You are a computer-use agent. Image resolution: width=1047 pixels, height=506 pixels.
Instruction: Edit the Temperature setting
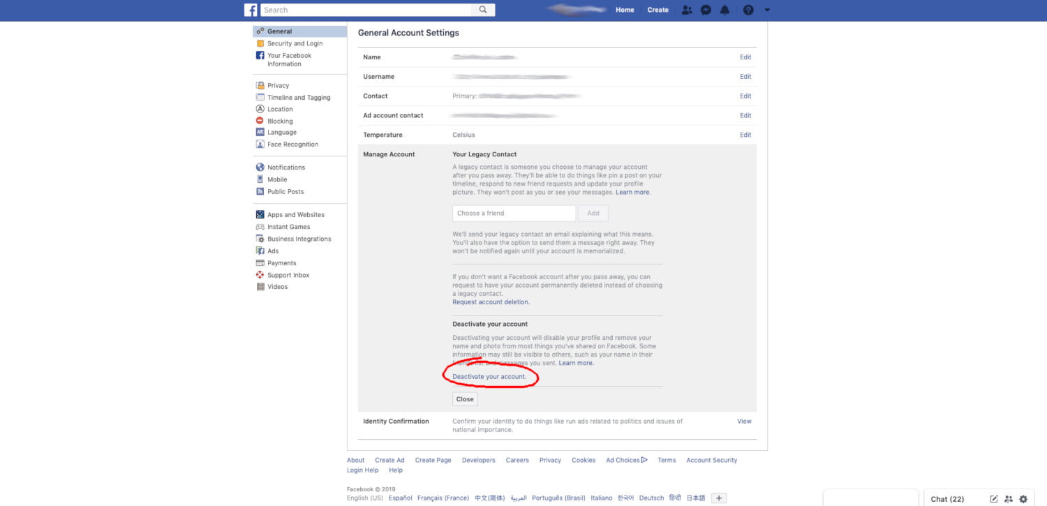(745, 135)
